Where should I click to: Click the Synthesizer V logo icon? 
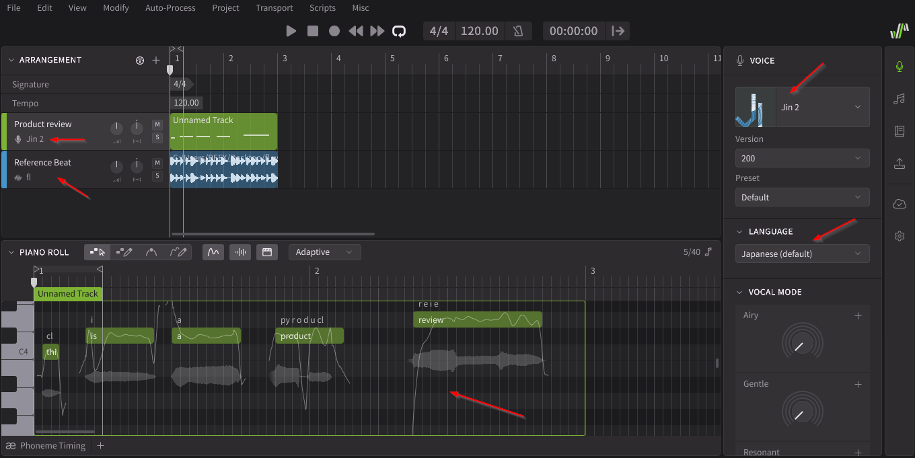pos(900,31)
